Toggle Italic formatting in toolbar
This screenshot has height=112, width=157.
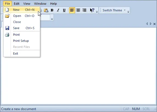pos(58,10)
